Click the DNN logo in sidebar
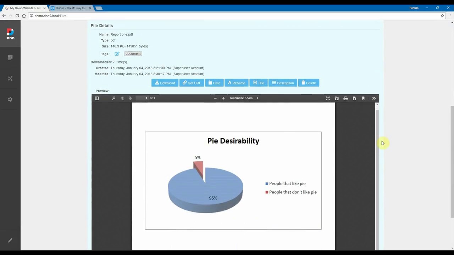Image resolution: width=454 pixels, height=255 pixels. pyautogui.click(x=10, y=34)
